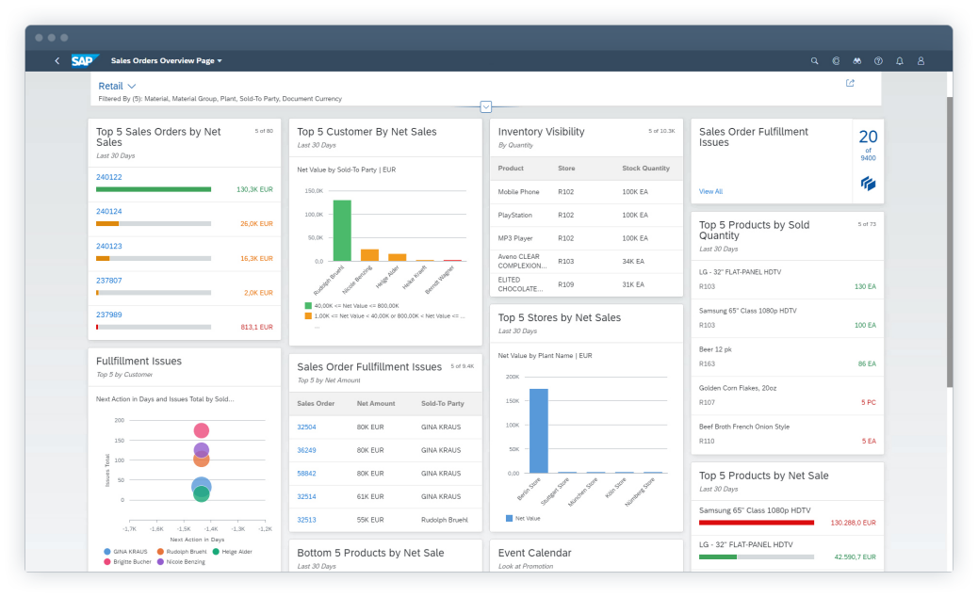Image resolution: width=978 pixels, height=597 pixels.
Task: Open sales order 240122 link
Action: click(109, 177)
